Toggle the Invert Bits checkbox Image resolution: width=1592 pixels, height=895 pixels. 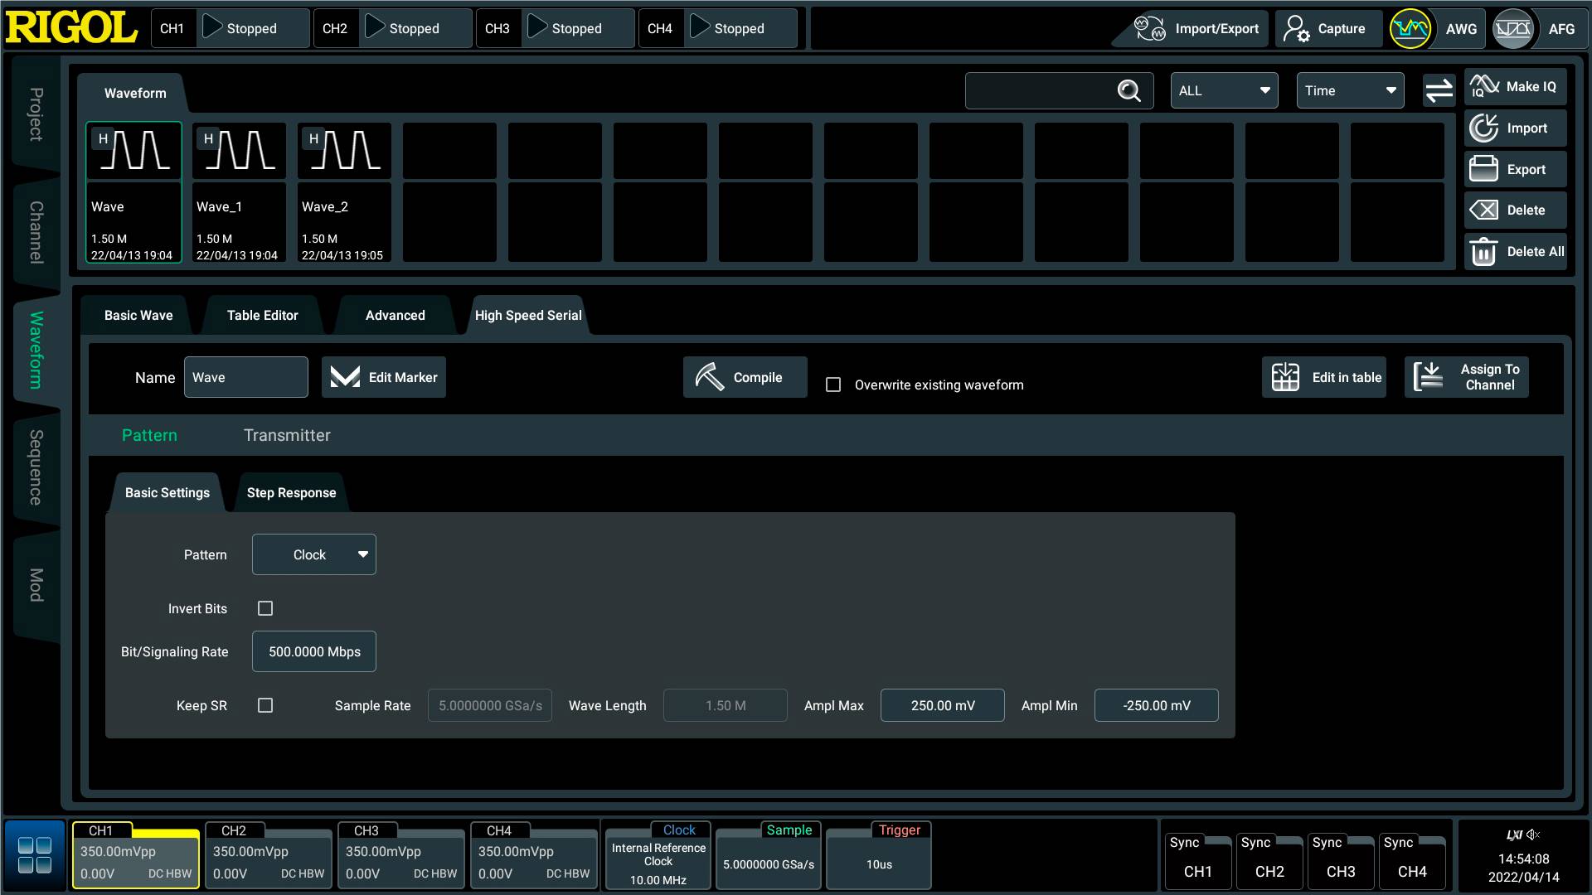point(265,608)
